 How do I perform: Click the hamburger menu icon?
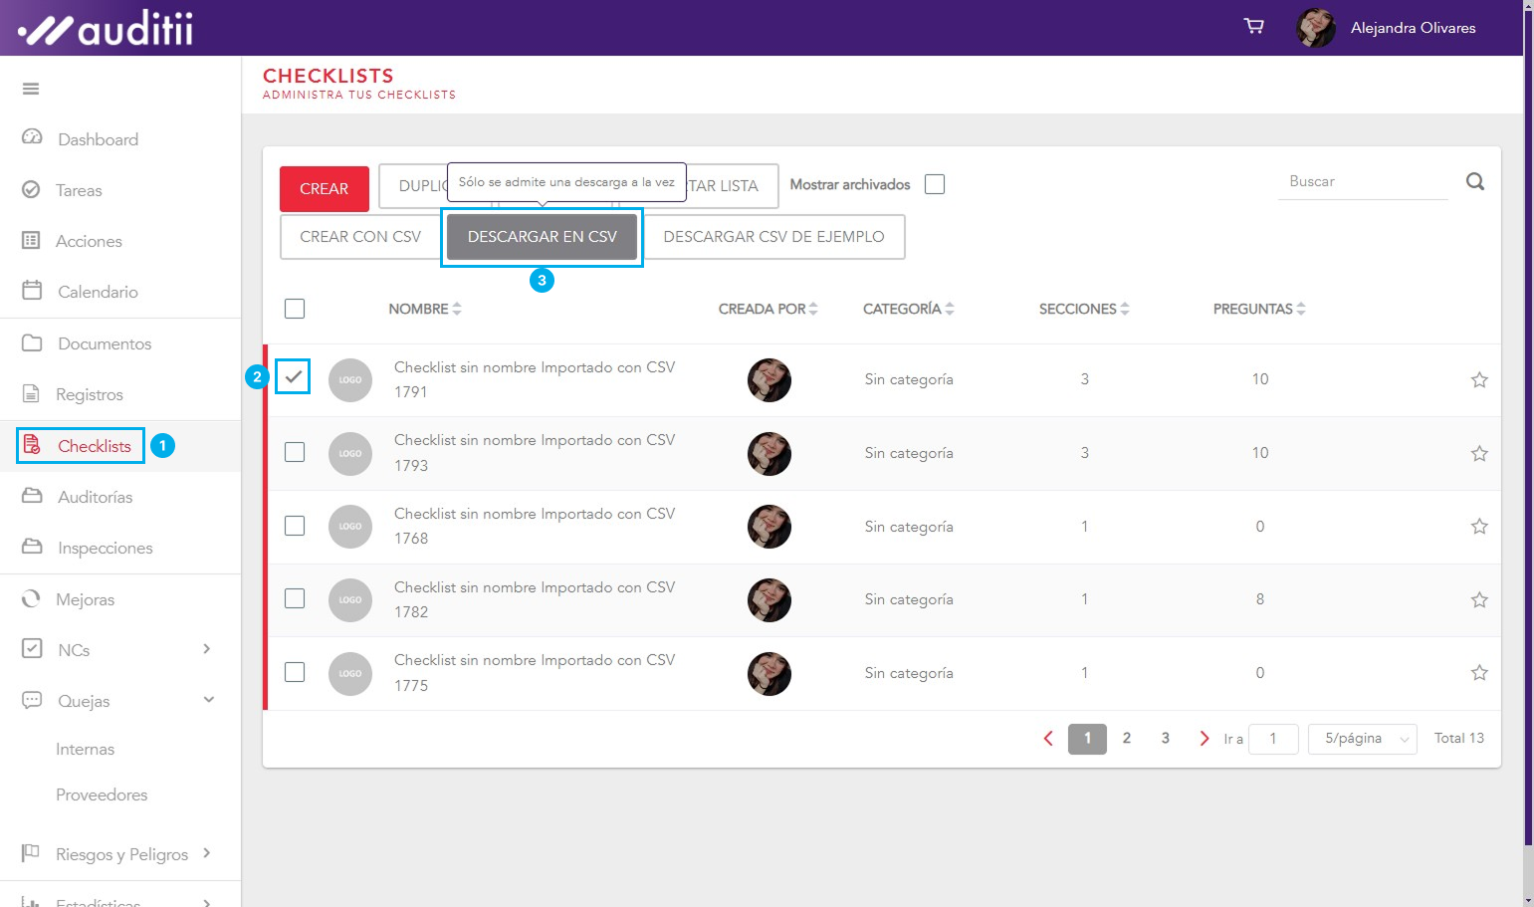point(31,89)
